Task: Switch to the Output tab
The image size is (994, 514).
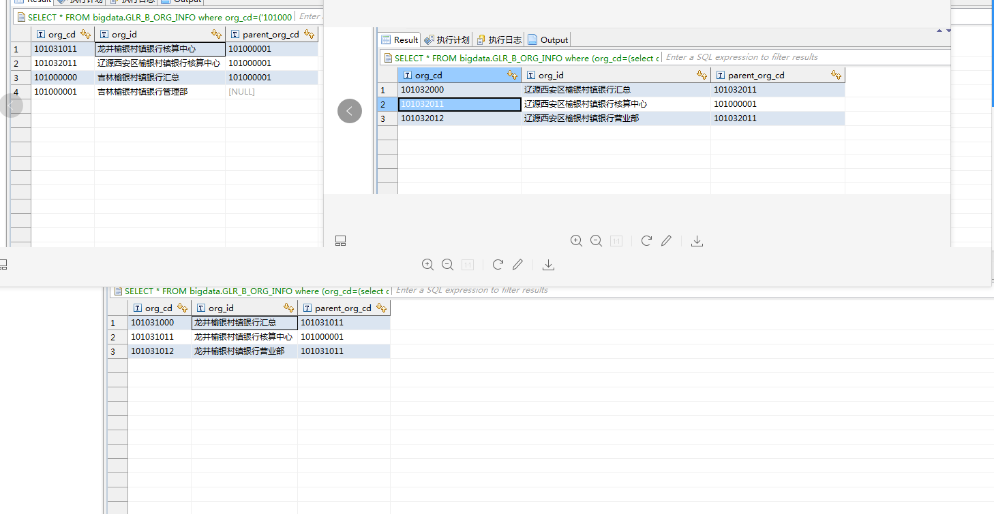Action: click(x=547, y=39)
